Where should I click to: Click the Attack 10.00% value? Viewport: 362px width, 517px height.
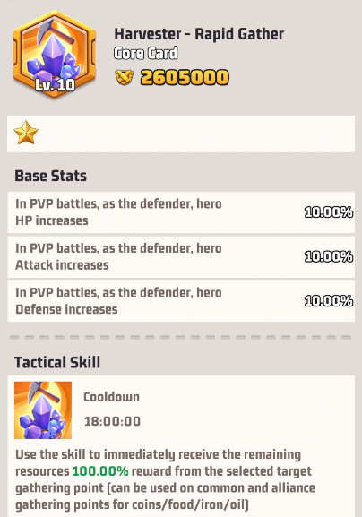pos(329,256)
